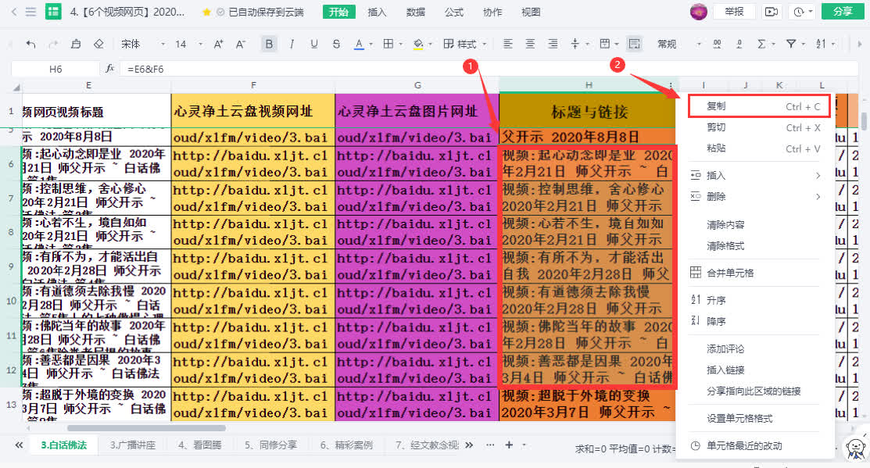This screenshot has width=870, height=468.
Task: Click the sum sigma icon
Action: 762,44
